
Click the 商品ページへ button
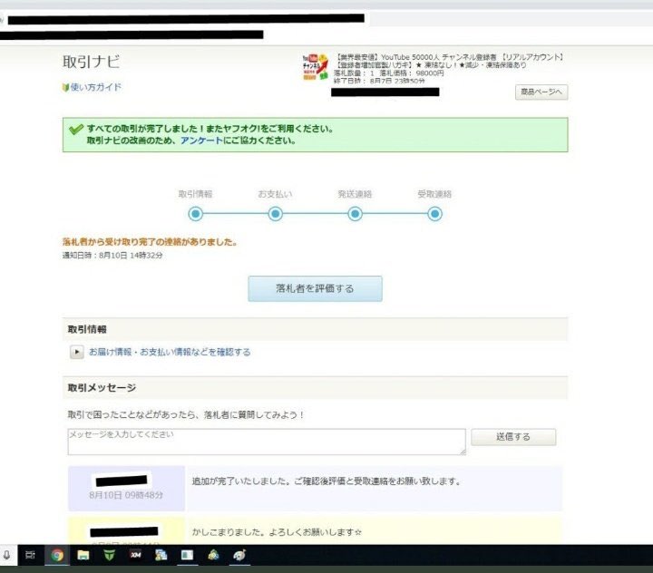541,92
